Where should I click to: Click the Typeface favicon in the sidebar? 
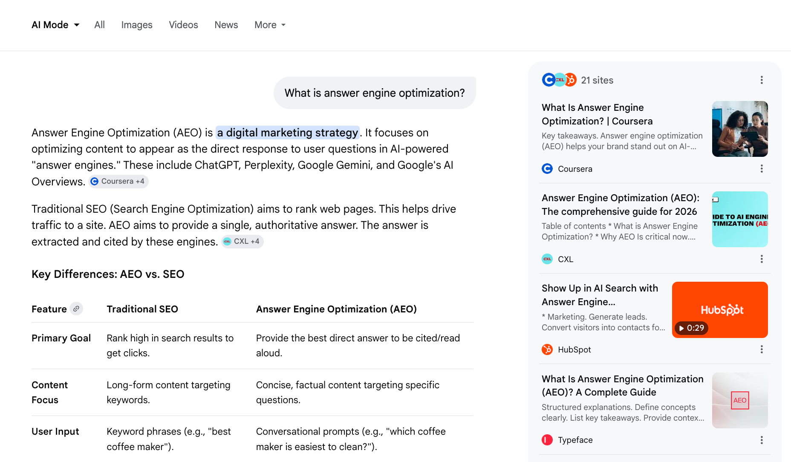pos(547,440)
